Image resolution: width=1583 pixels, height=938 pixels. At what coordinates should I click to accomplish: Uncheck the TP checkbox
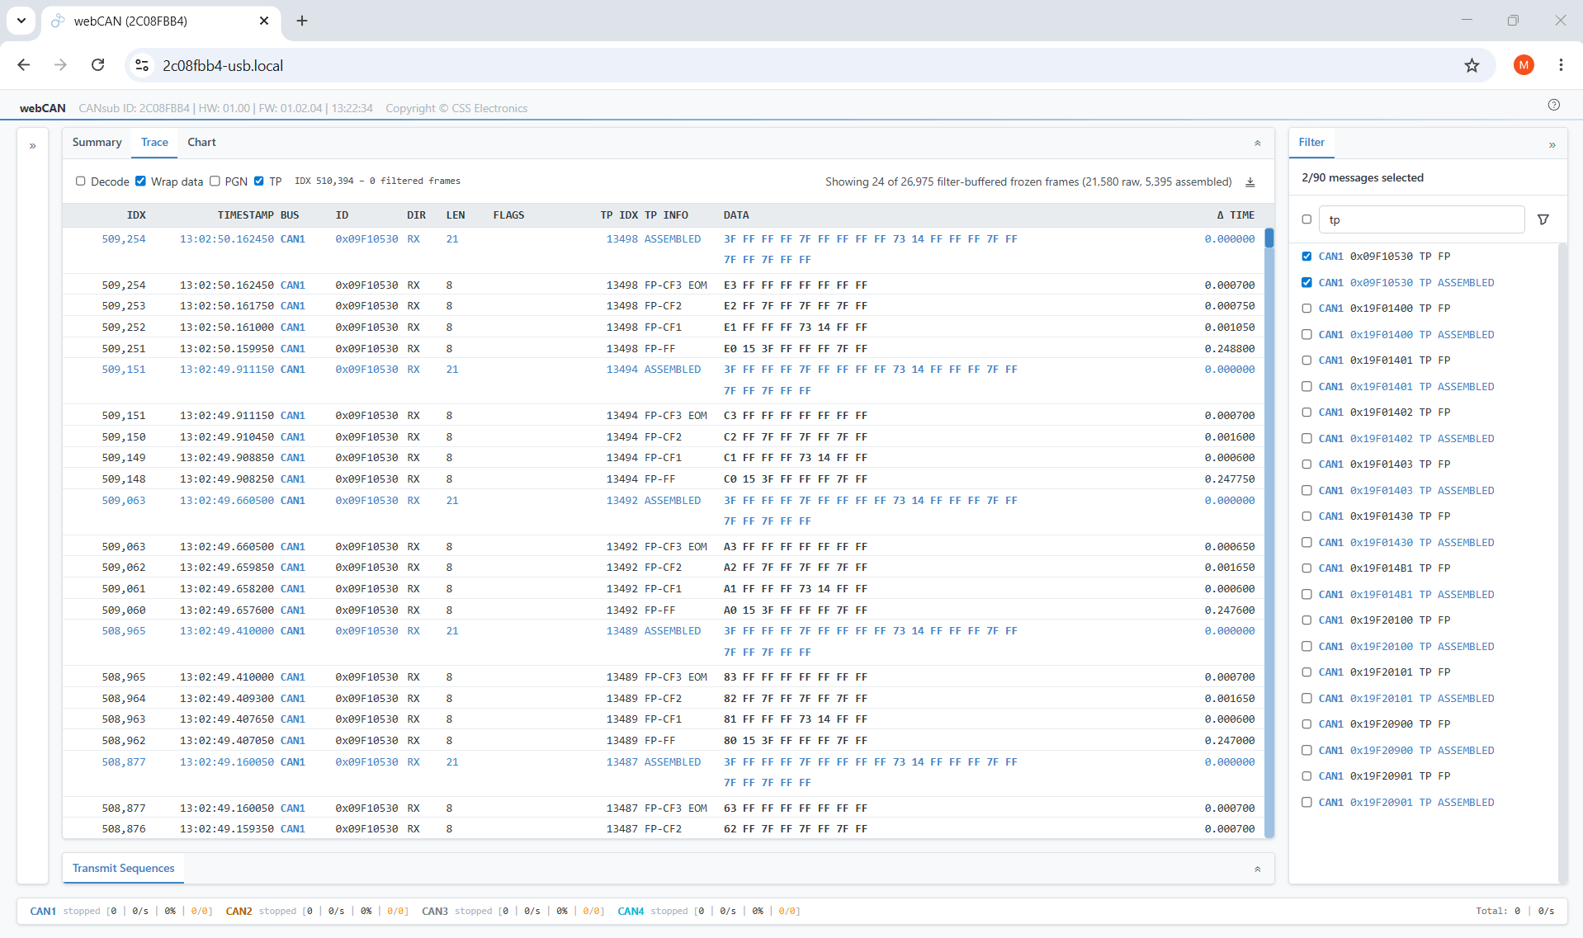pyautogui.click(x=259, y=181)
